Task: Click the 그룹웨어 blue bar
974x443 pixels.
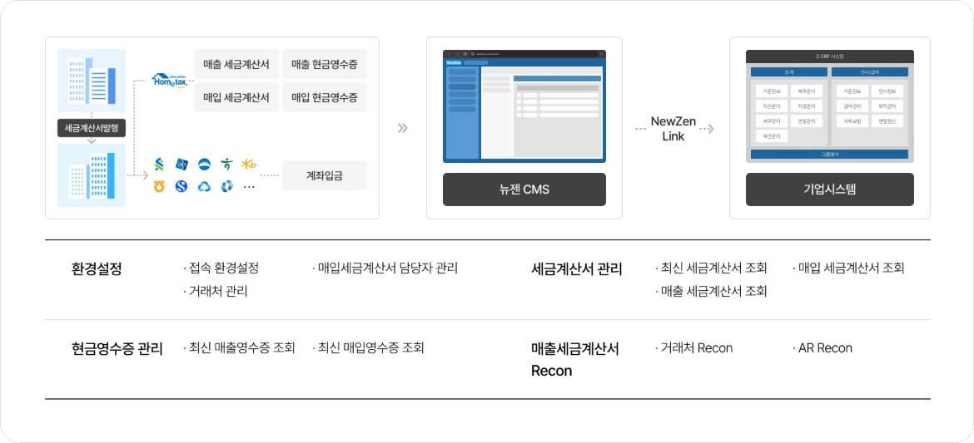Action: click(x=830, y=154)
